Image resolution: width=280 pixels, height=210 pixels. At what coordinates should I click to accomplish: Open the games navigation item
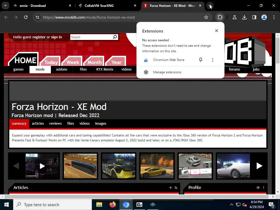[x=18, y=69]
